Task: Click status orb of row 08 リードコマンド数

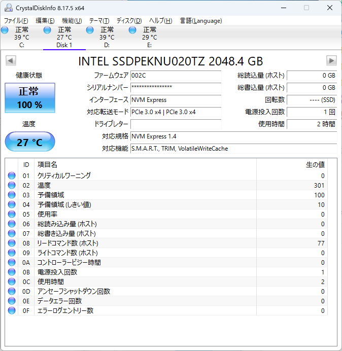Action: point(12,243)
